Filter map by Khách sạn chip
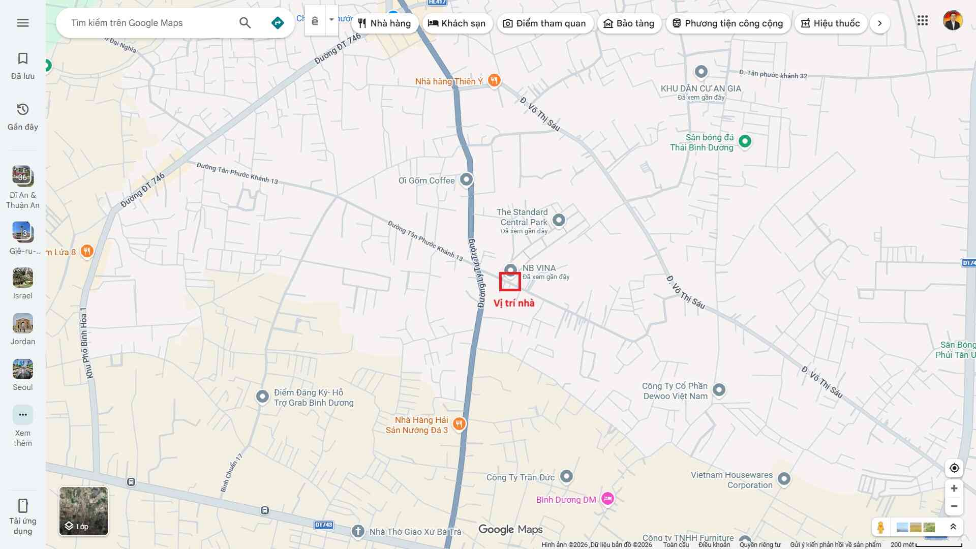The height and width of the screenshot is (549, 976). tap(457, 23)
